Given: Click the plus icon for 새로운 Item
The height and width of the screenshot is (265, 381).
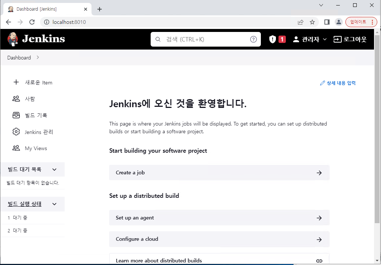Looking at the screenshot, I should (x=16, y=82).
